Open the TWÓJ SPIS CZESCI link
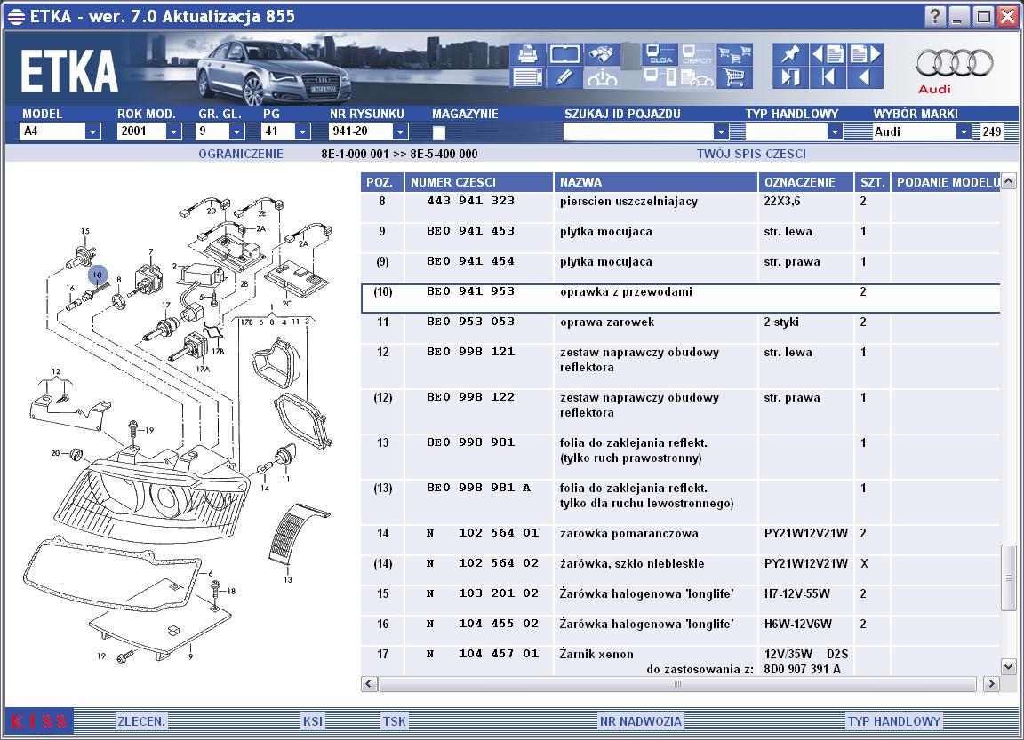The image size is (1024, 740). [751, 154]
